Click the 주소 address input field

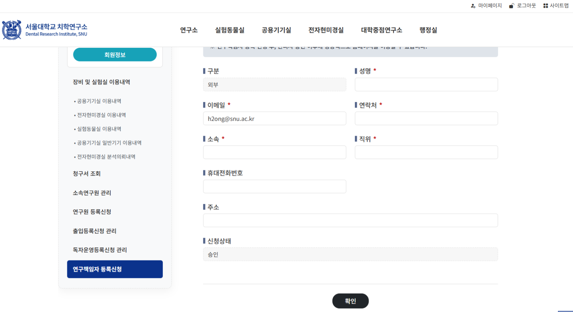(x=350, y=221)
